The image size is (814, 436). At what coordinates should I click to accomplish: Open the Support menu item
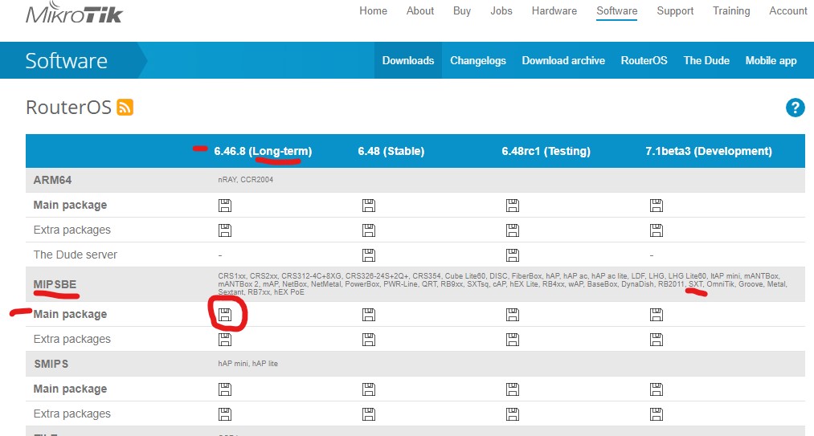coord(675,11)
